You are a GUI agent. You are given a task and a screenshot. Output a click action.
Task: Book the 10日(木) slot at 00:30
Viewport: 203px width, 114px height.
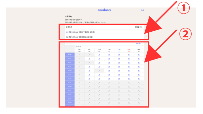99,63
